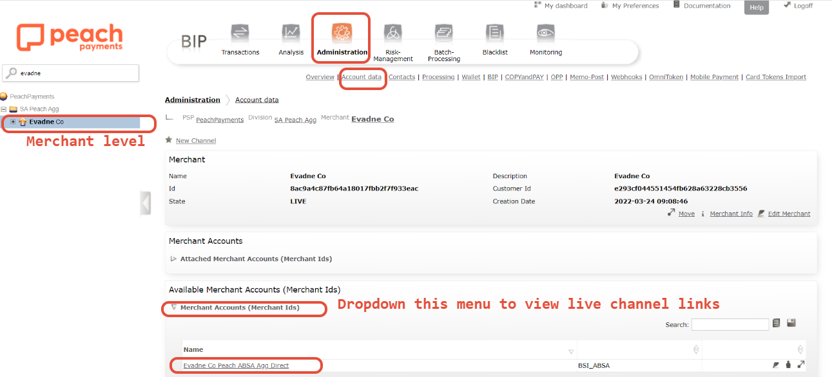Image resolution: width=832 pixels, height=377 pixels.
Task: Click the Move link in Merchant panel
Action: (686, 214)
